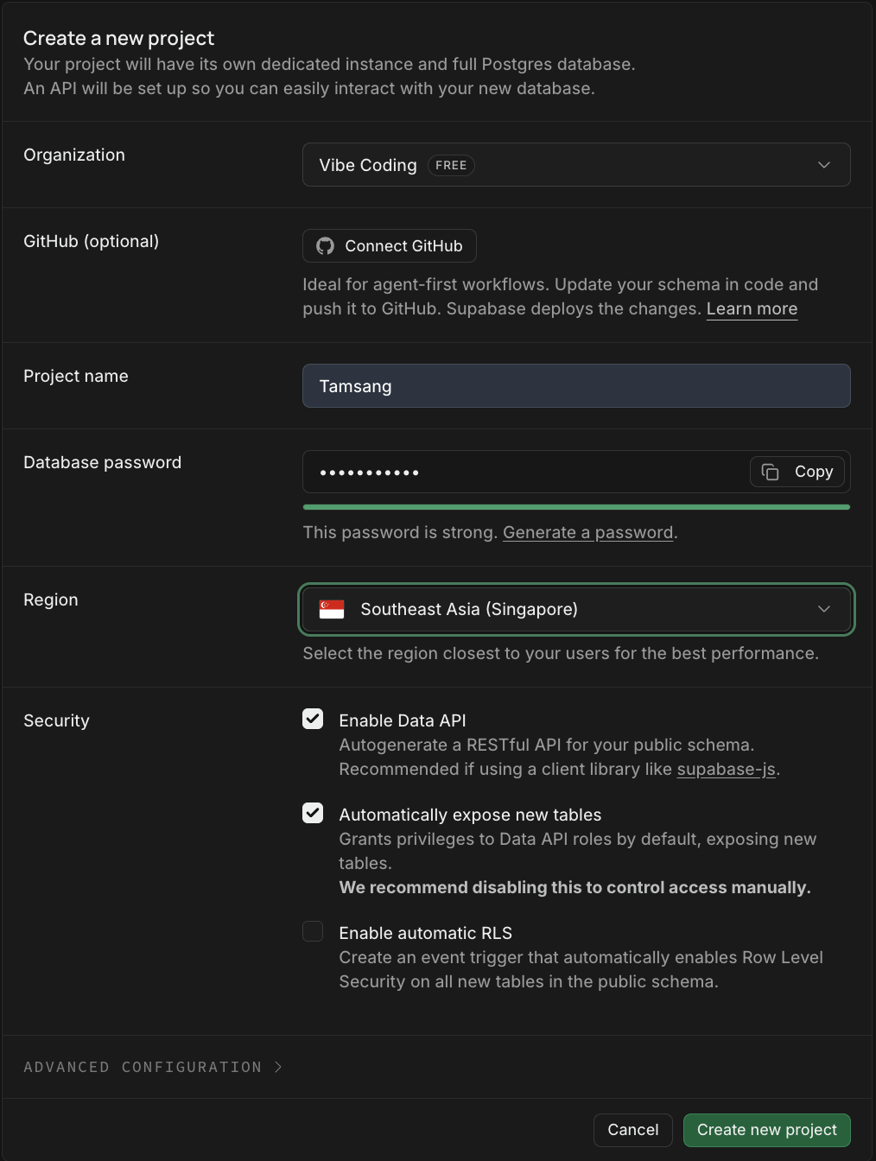This screenshot has height=1161, width=876.
Task: Click the Generate a password link
Action: point(588,533)
